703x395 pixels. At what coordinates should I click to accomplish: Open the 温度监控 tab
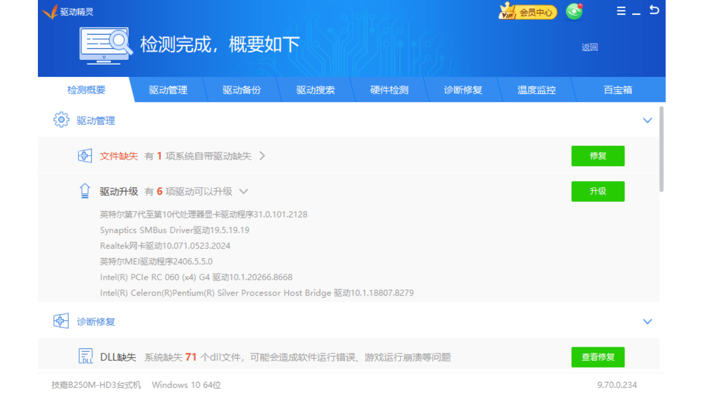point(537,90)
